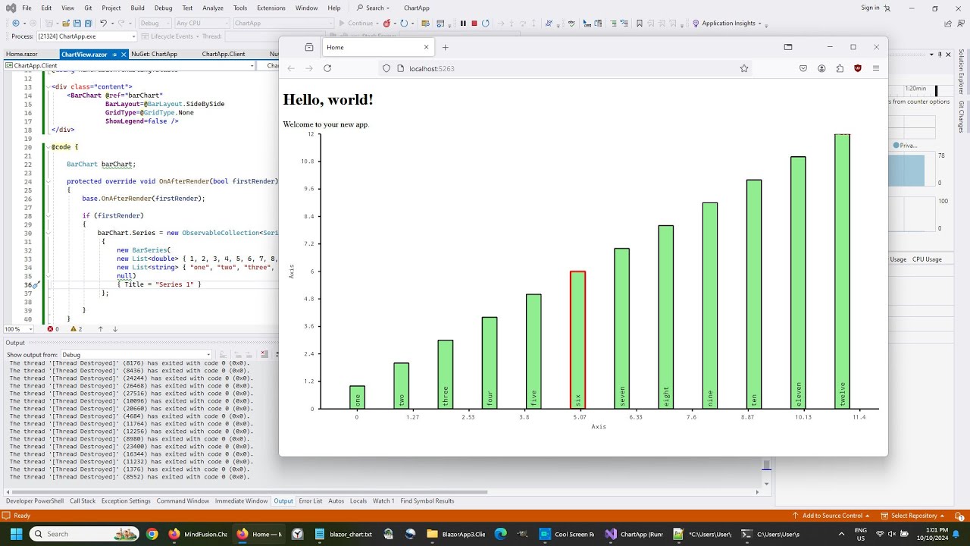Open the Firefox hamburger application menu
970x546 pixels.
coord(876,68)
